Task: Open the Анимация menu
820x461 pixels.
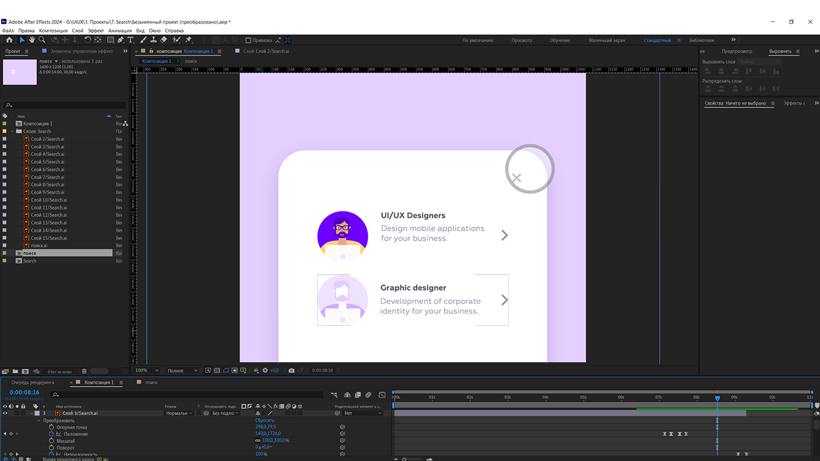Action: point(120,31)
